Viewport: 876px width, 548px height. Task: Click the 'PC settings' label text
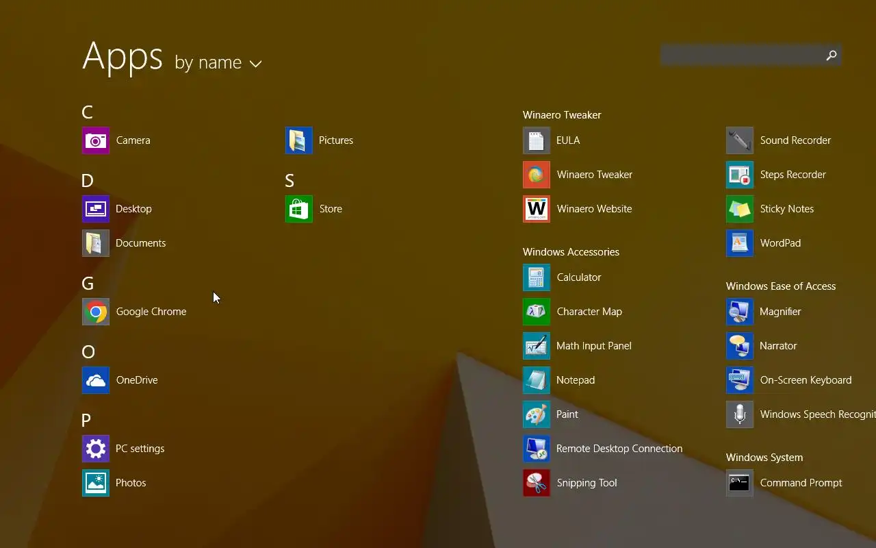[140, 449]
